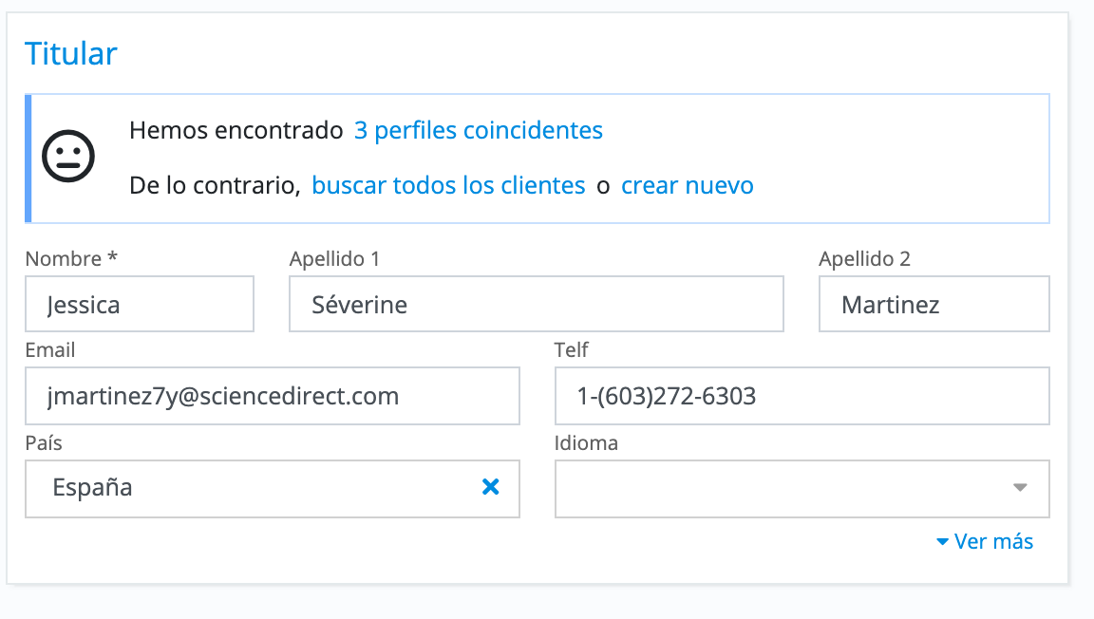The width and height of the screenshot is (1094, 619).
Task: Select the Apellido 2 field with Martinez
Action: (934, 305)
